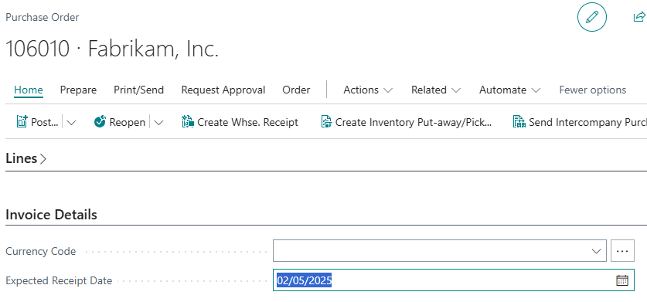Expand the Reopen dropdown arrow
This screenshot has height=302, width=647.
coord(158,123)
